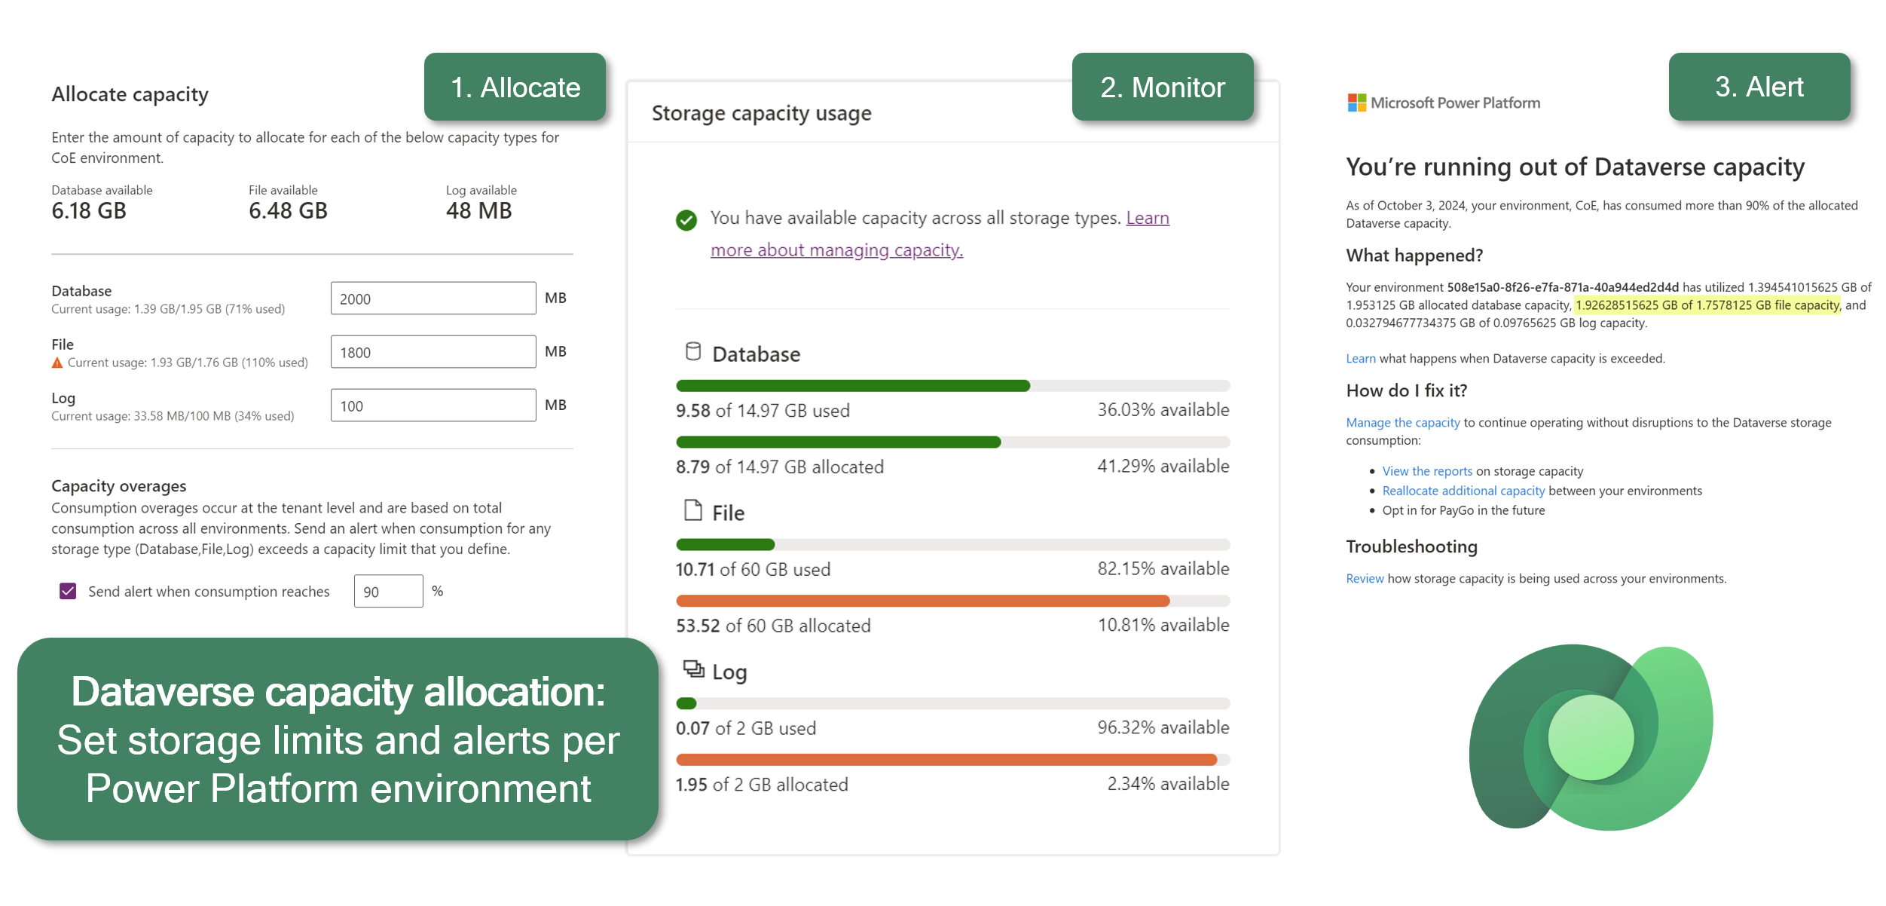Click the 53.52 of 60 GB allocated text
This screenshot has width=1886, height=906.
coord(773,626)
